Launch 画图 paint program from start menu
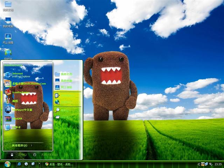This screenshot has height=168, width=224. click(x=12, y=101)
